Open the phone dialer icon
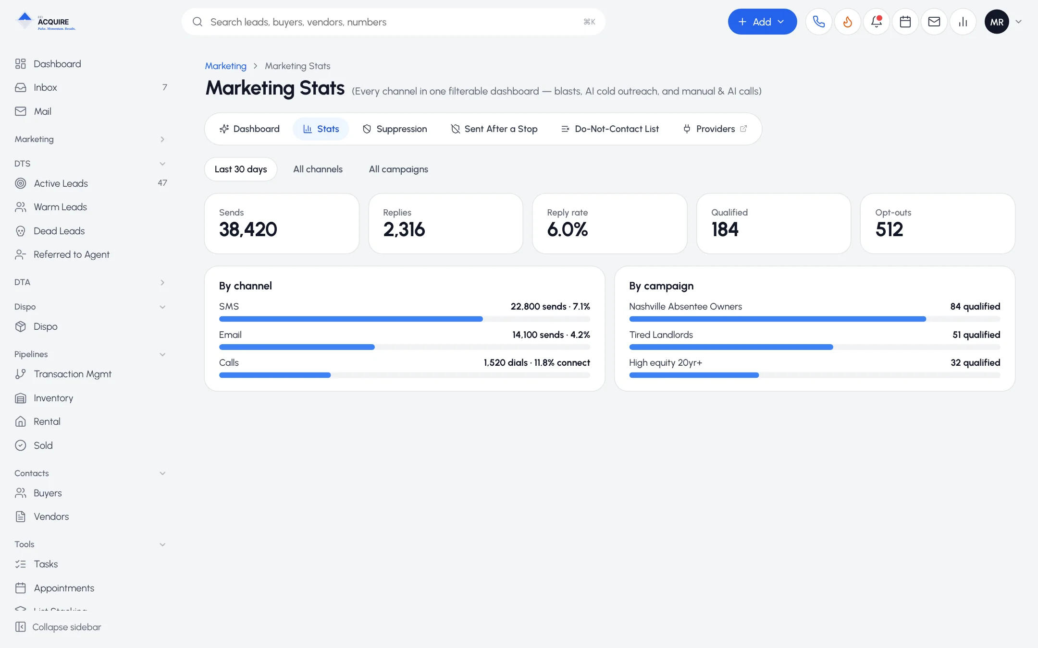This screenshot has height=648, width=1038. [818, 22]
